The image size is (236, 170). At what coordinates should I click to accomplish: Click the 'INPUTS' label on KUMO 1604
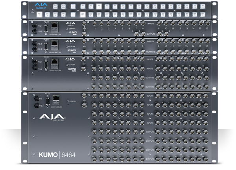pyautogui.click(x=151, y=24)
